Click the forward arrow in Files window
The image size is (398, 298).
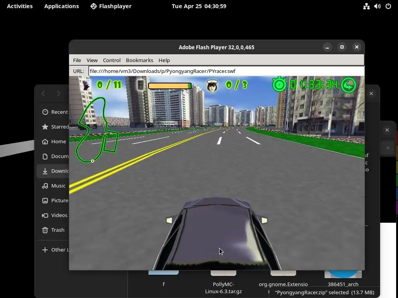click(x=58, y=94)
